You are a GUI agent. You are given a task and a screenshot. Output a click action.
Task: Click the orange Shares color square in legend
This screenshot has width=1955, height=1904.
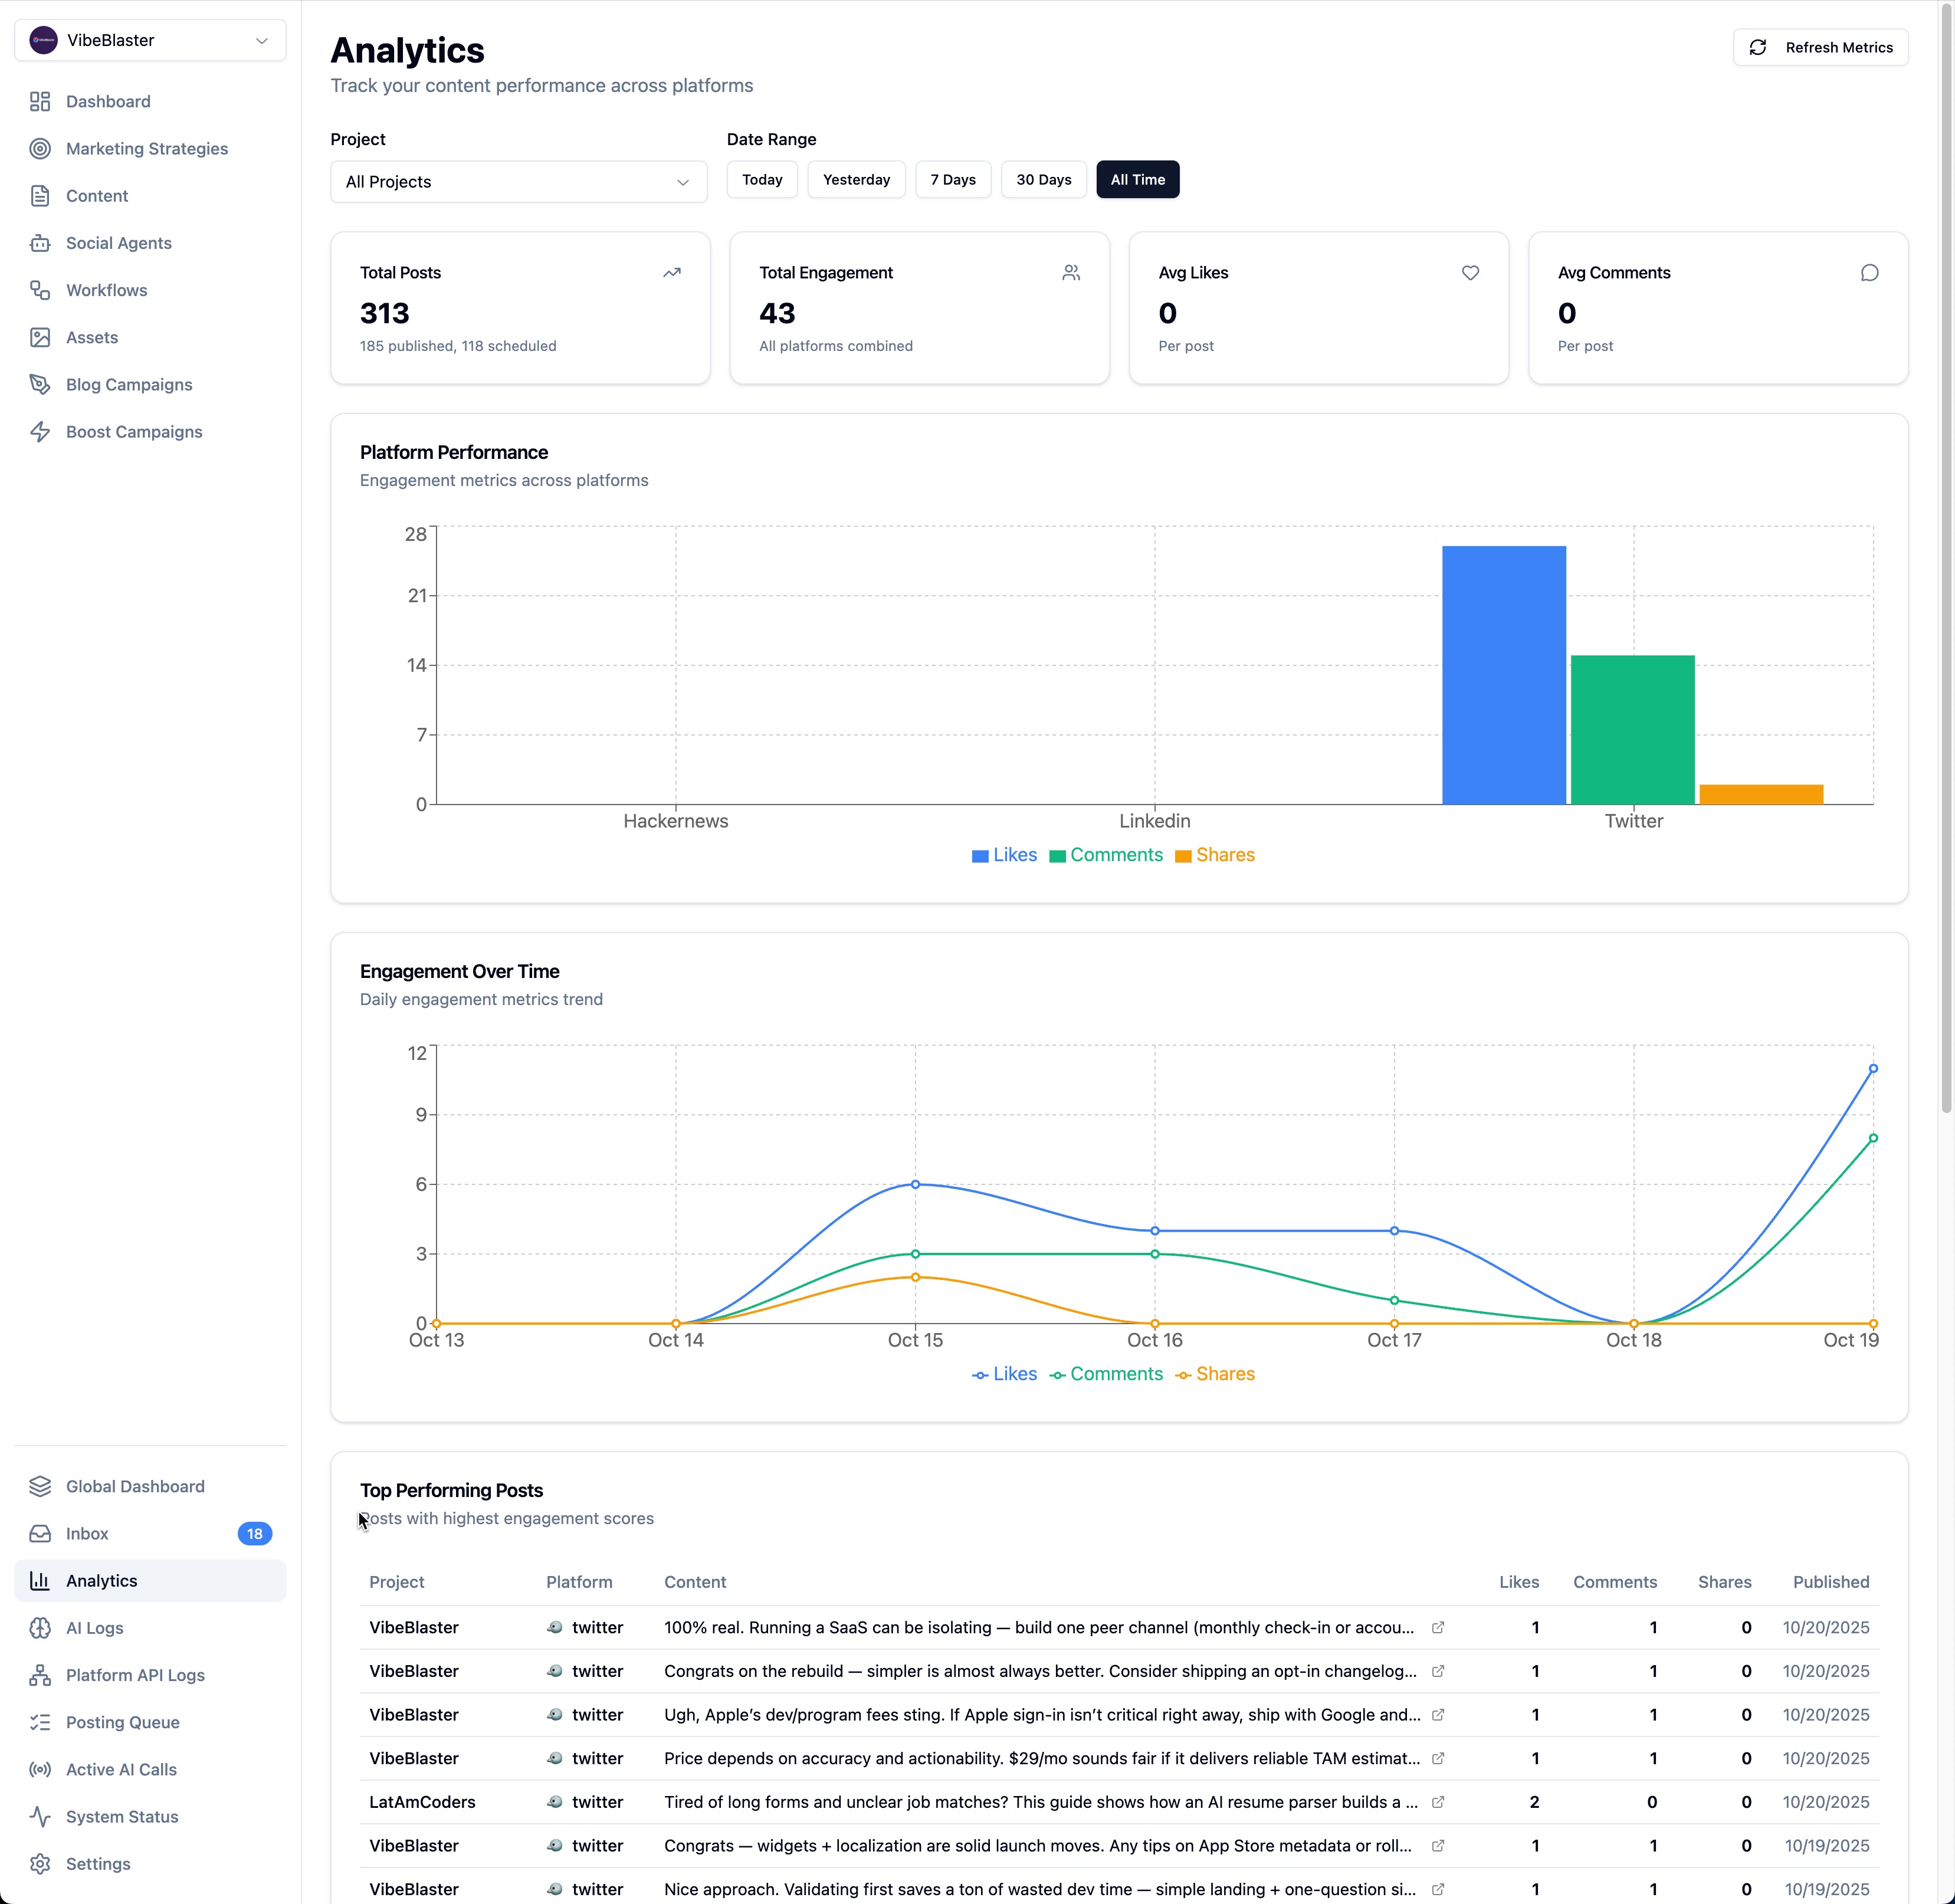(x=1183, y=855)
